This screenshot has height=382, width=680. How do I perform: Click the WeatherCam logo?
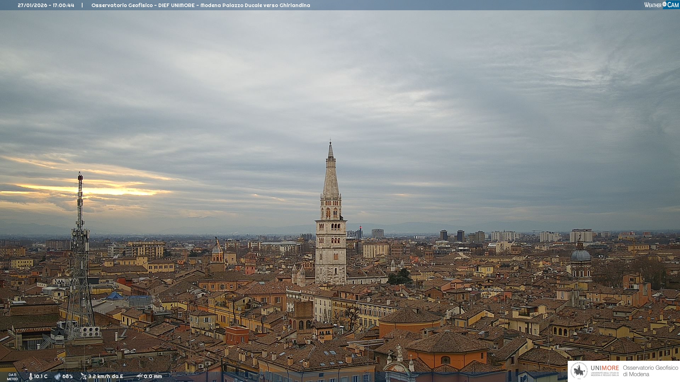pyautogui.click(x=661, y=5)
